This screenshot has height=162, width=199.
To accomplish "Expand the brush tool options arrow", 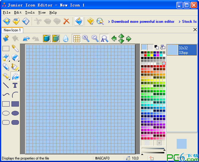I will pos(19,70).
